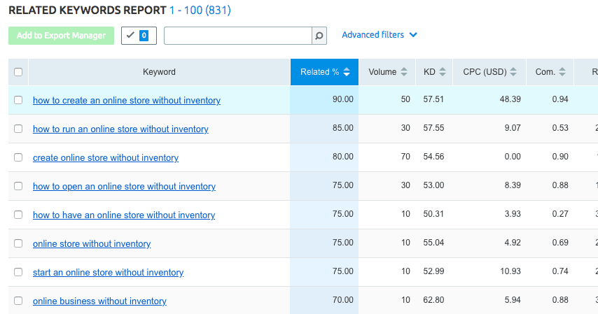Click the keyword filter search field
598x314 pixels.
237,36
